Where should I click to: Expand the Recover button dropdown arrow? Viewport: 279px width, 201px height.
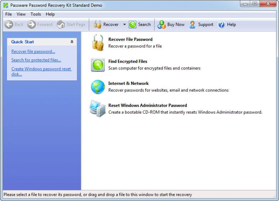coord(124,25)
